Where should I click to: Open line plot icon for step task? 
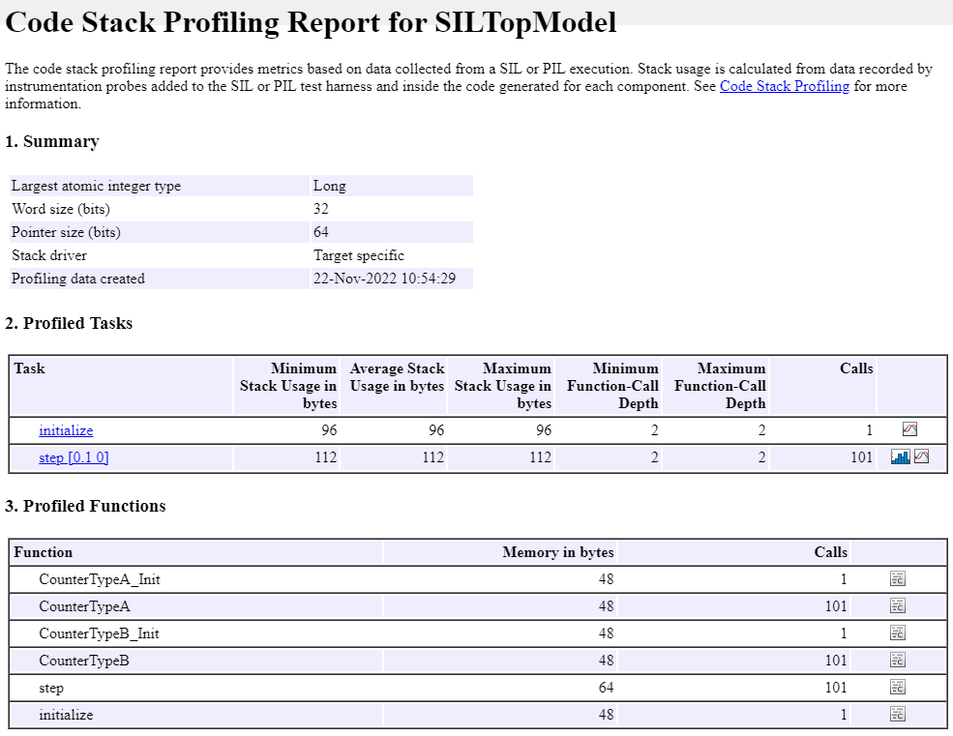click(x=921, y=457)
